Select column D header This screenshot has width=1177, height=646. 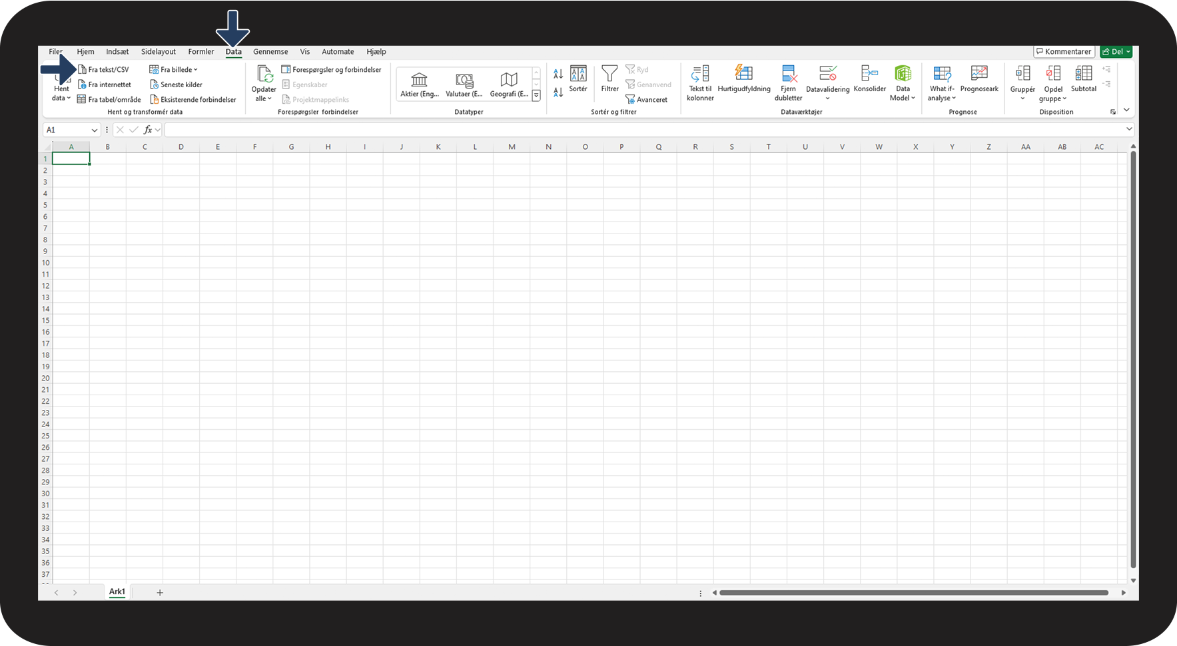click(181, 147)
